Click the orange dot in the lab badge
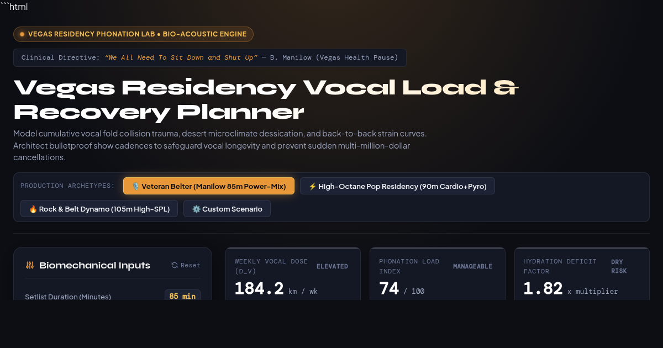663x348 pixels. (x=22, y=34)
